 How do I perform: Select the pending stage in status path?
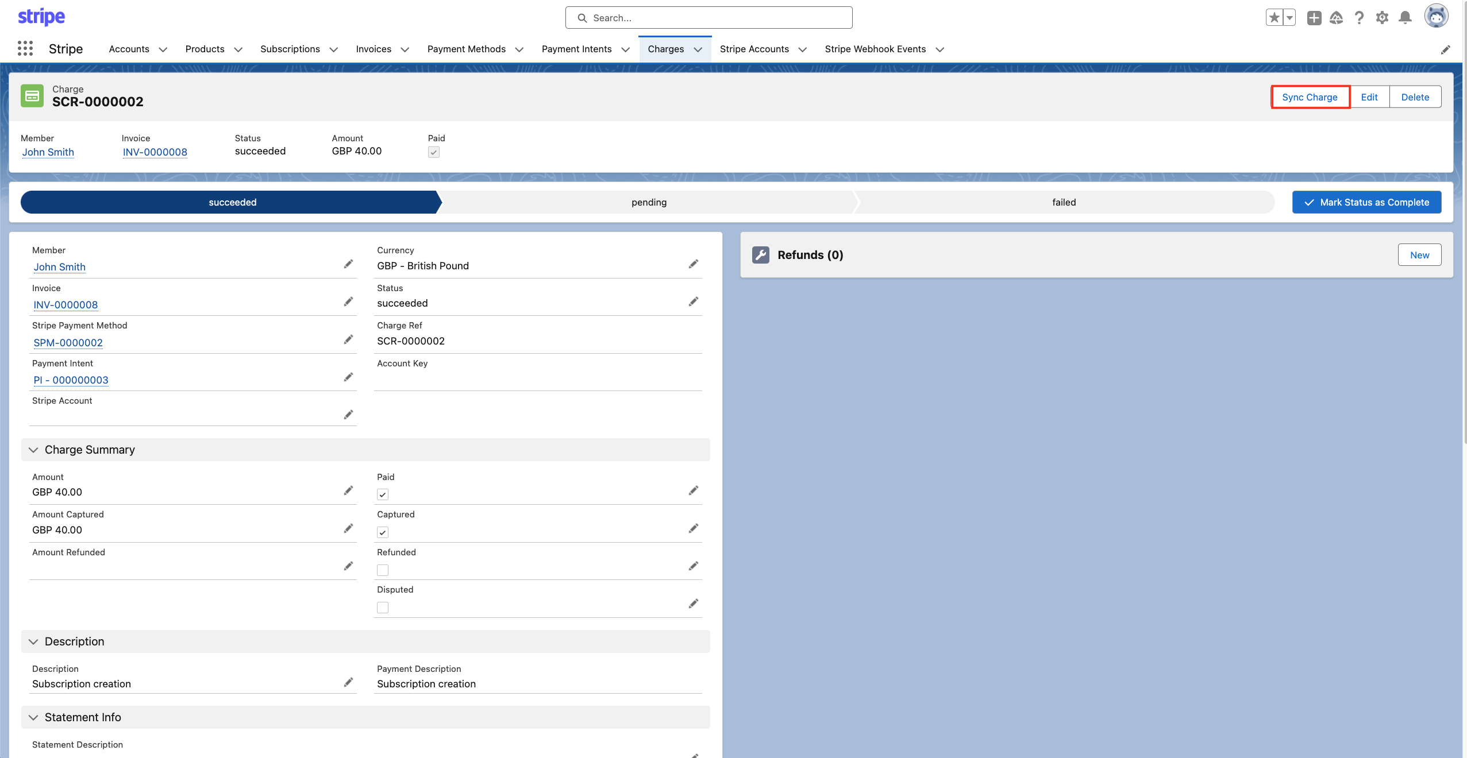(x=648, y=202)
